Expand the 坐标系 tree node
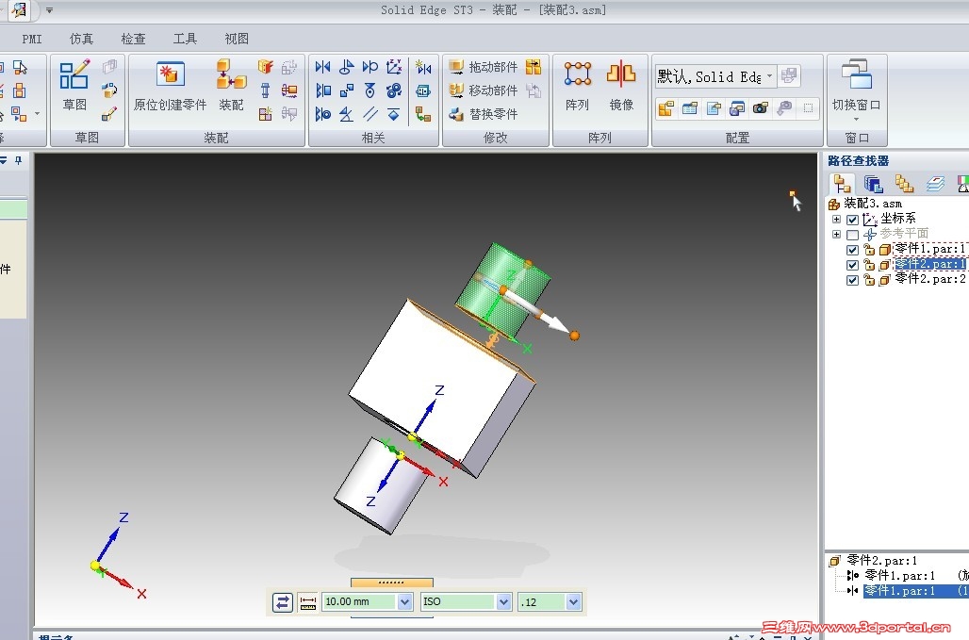This screenshot has width=969, height=640. 836,220
